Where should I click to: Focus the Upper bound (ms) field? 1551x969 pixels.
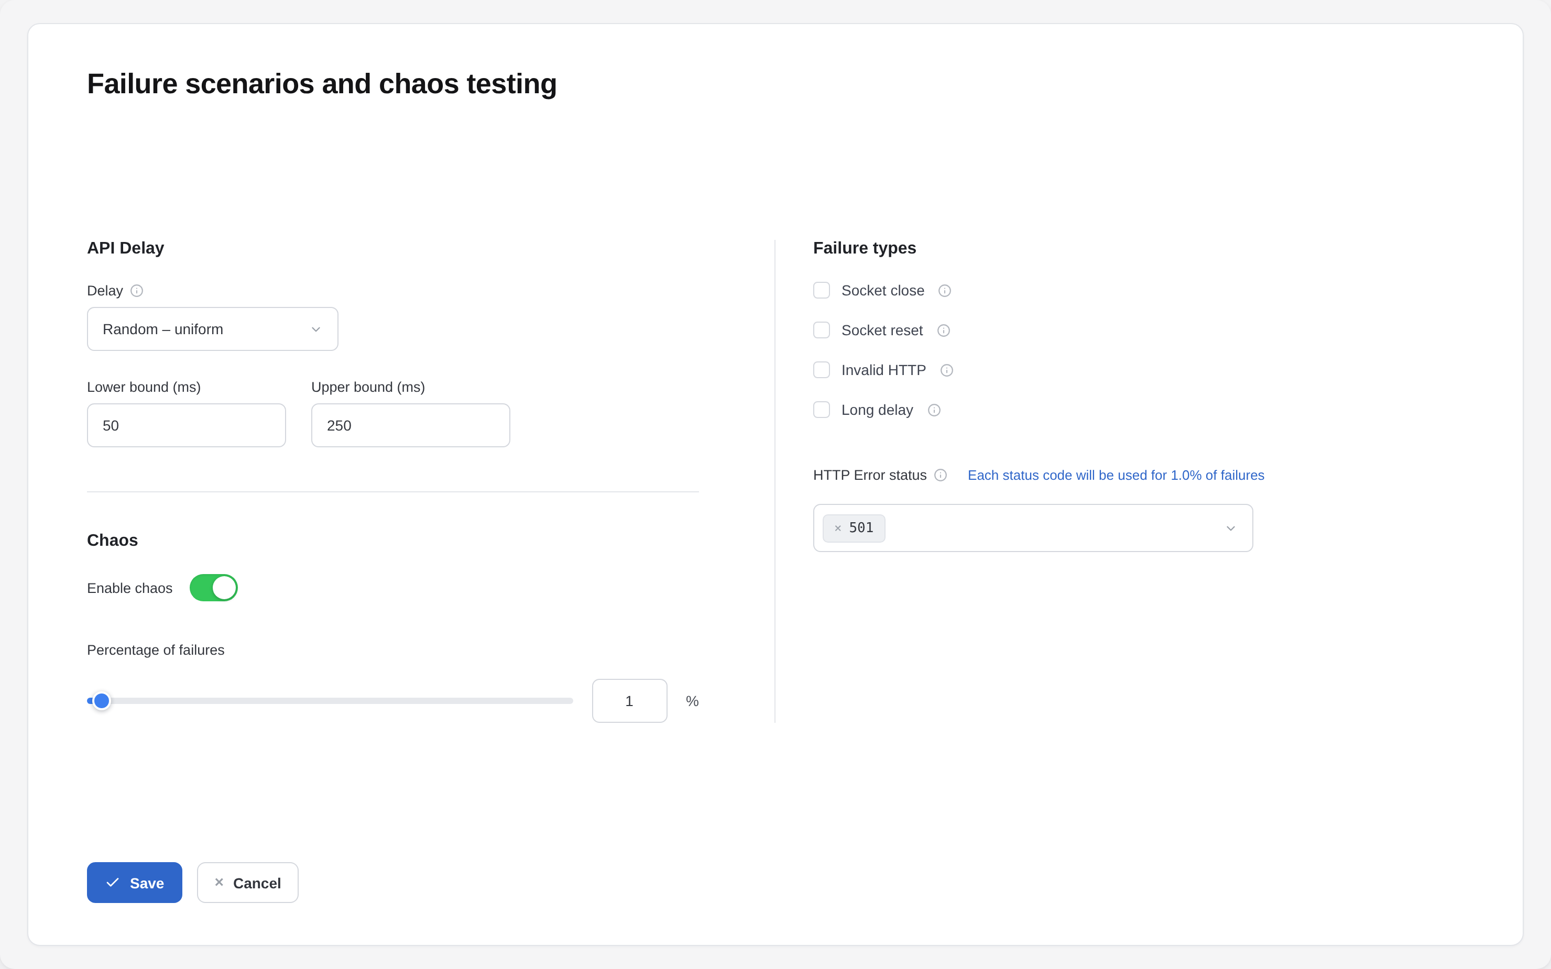coord(411,425)
